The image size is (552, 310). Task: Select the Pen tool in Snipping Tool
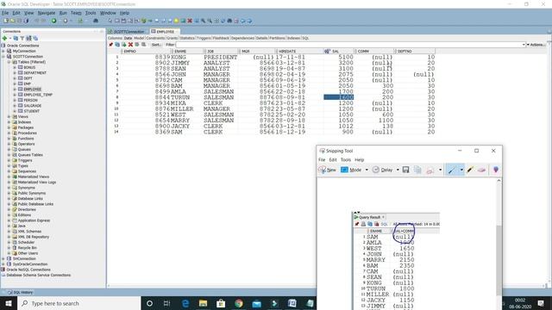click(x=452, y=170)
